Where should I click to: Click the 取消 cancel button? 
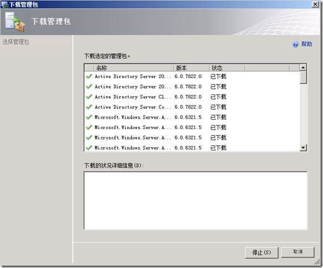point(298,252)
